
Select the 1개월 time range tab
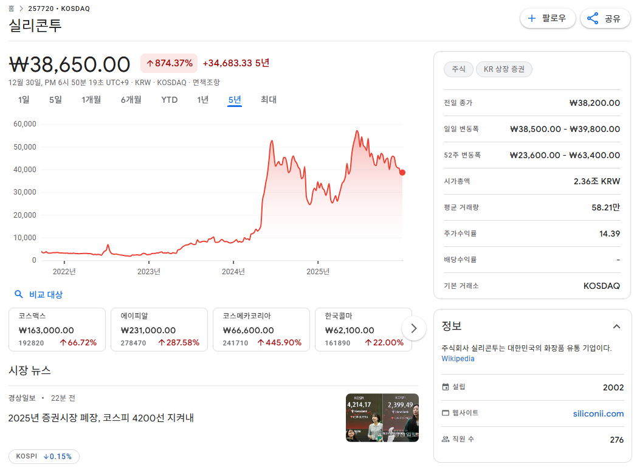pyautogui.click(x=91, y=100)
